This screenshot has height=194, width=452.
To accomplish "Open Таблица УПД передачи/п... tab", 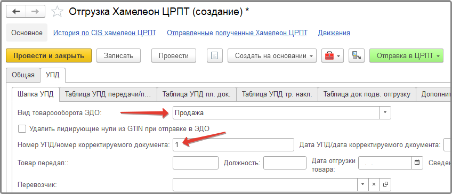I will (x=108, y=94).
